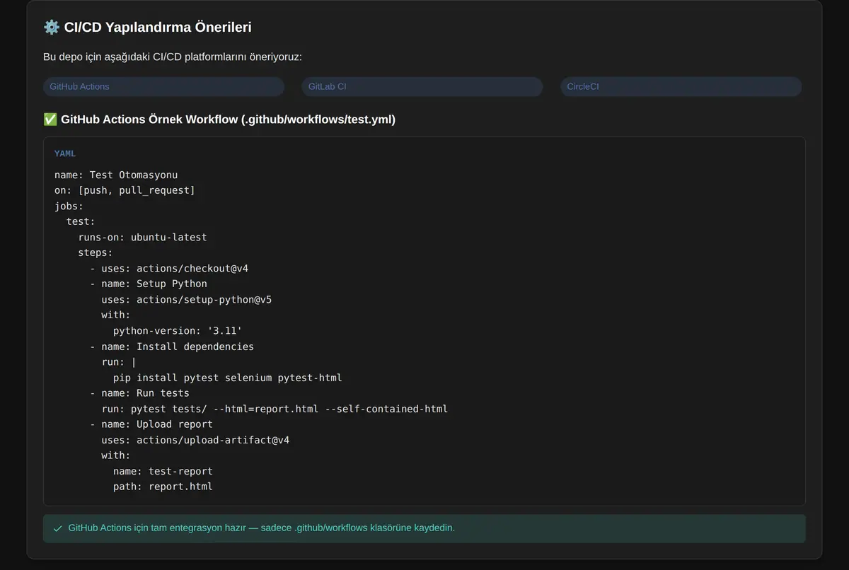The height and width of the screenshot is (570, 849).
Task: Select the "name: Install dependencies" step
Action: pyautogui.click(x=172, y=347)
